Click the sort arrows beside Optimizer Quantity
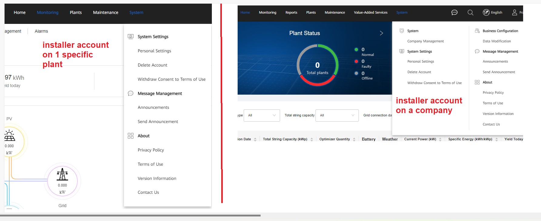Viewport: 541px width, 221px height. click(x=354, y=139)
